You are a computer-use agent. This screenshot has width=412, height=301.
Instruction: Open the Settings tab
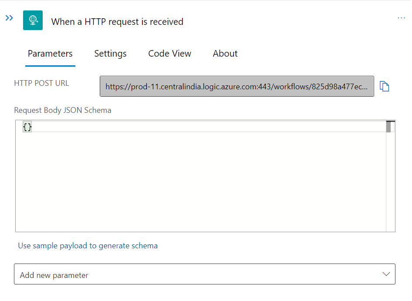110,54
